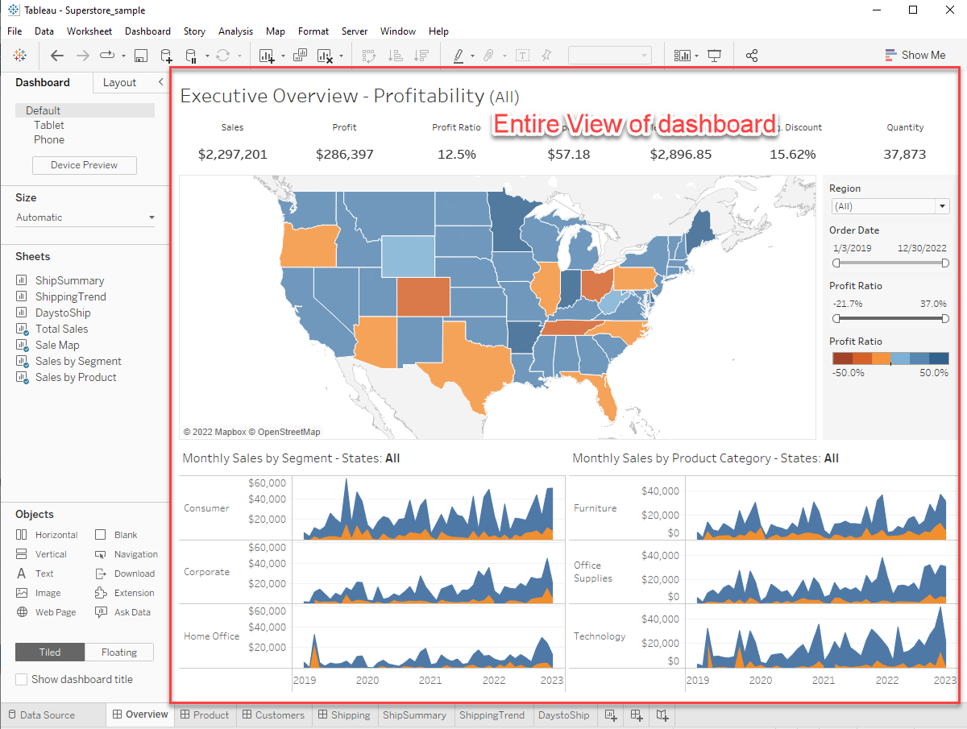Click the New Worksheet icon in bottom tab bar
The width and height of the screenshot is (967, 729).
611,715
